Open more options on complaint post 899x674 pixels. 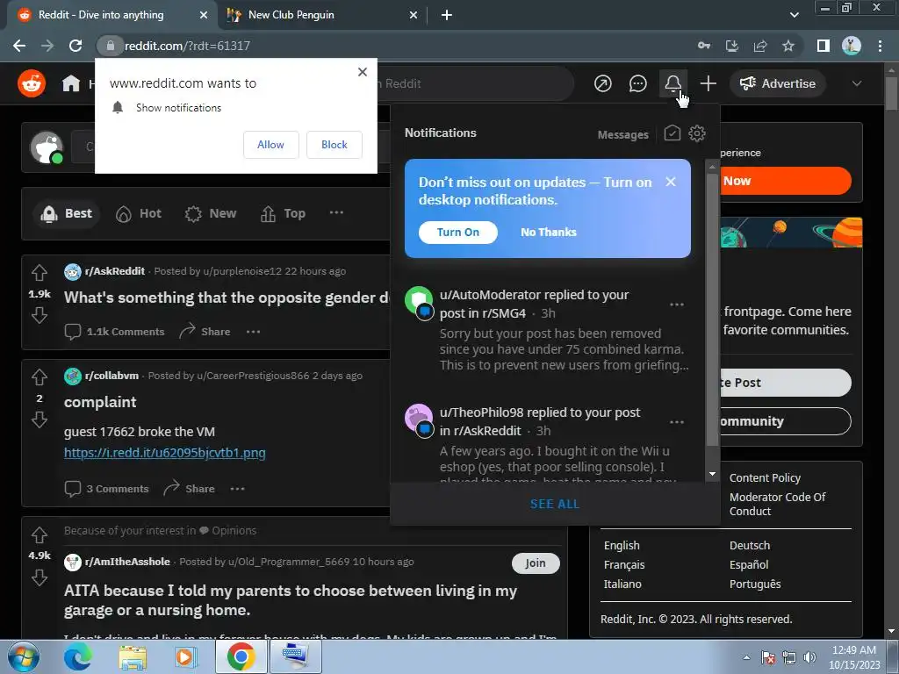pyautogui.click(x=237, y=488)
